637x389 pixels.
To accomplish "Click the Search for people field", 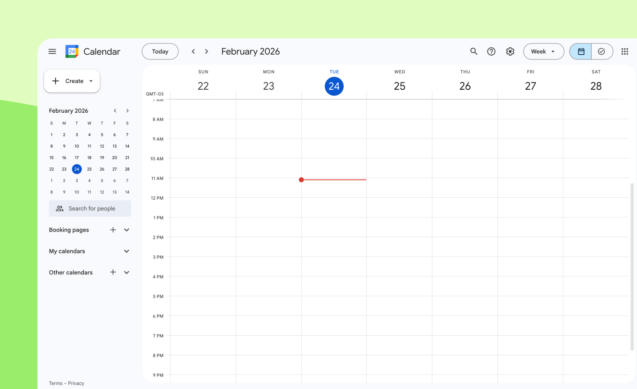I will (x=90, y=209).
